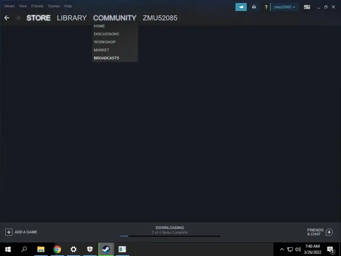The height and width of the screenshot is (256, 341).
Task: Open the ZMU52085 profile tab
Action: 160,18
